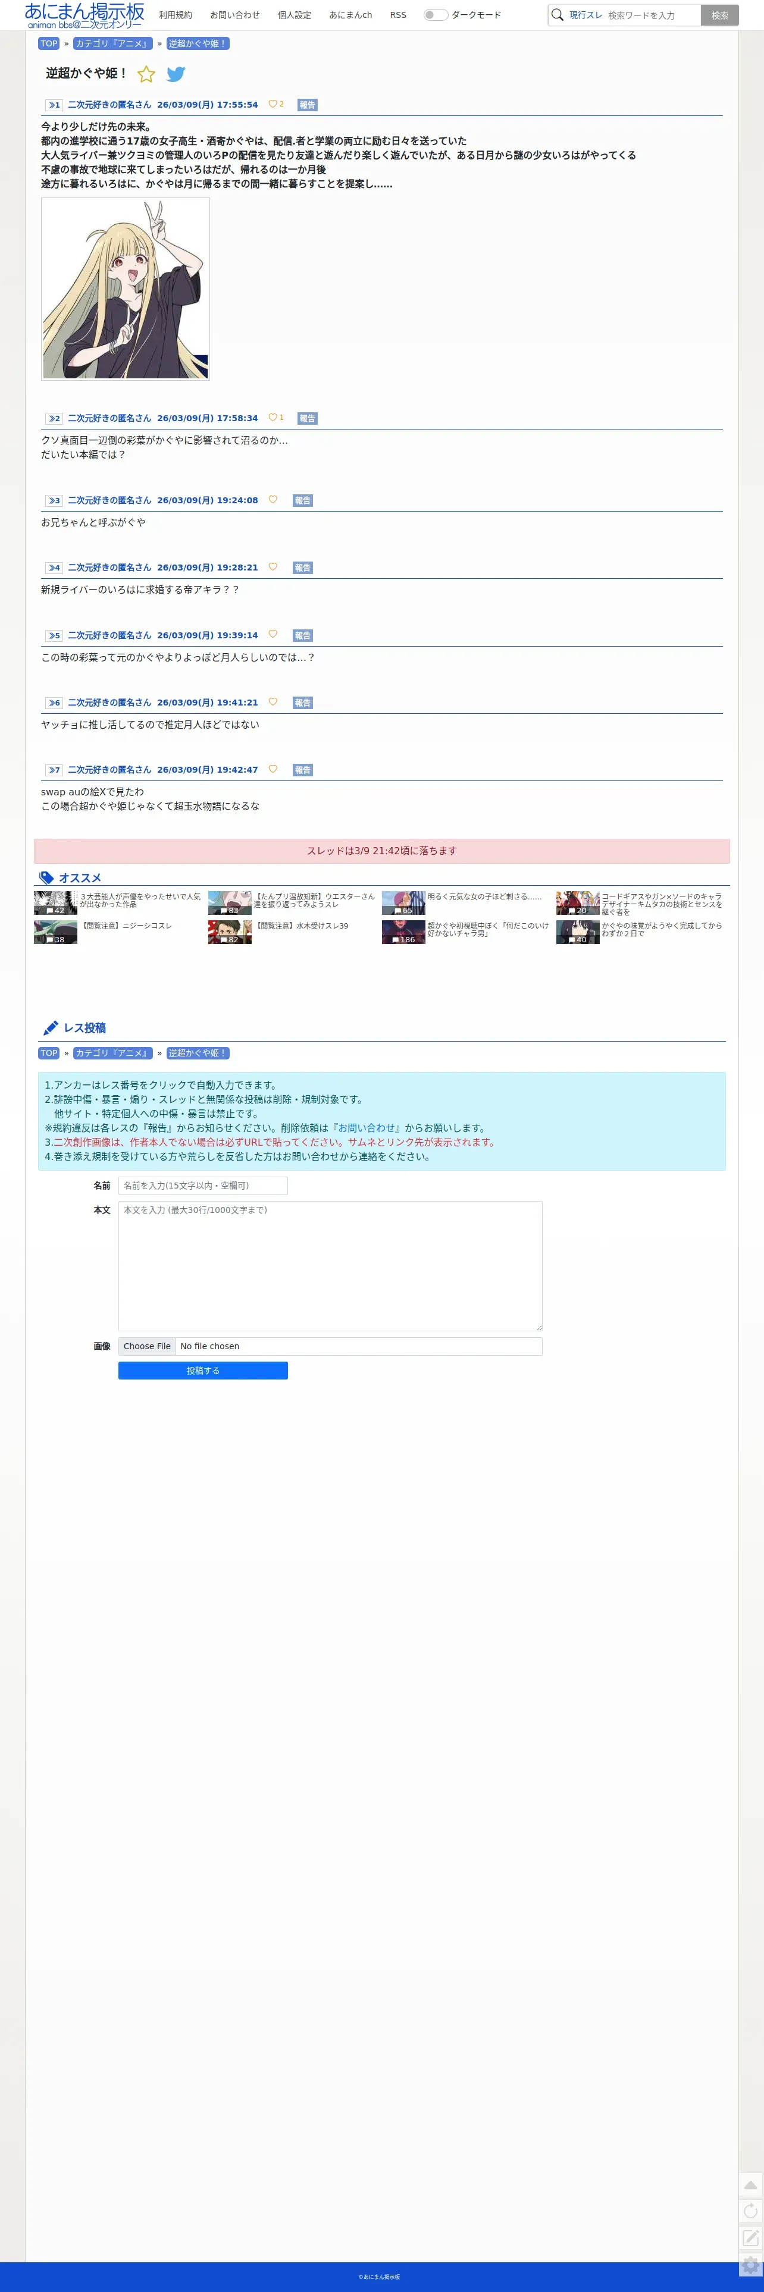764x2292 pixels.
Task: Click the anchor number >>6
Action: (x=54, y=703)
